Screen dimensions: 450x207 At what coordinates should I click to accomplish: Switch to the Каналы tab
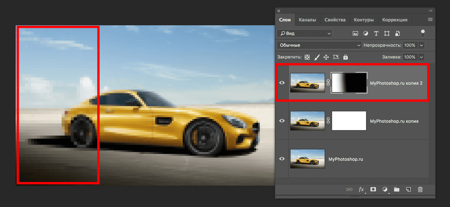pyautogui.click(x=307, y=20)
